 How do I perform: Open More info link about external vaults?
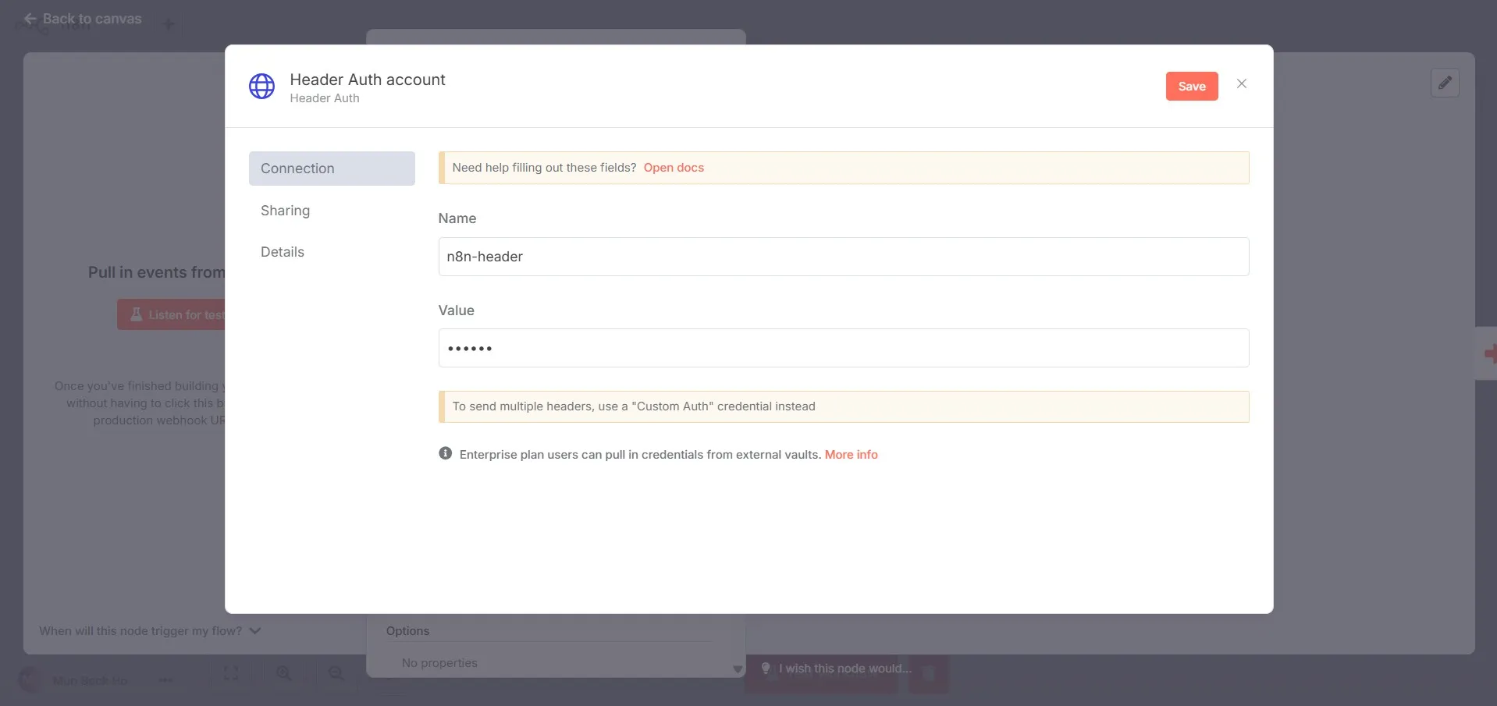tap(851, 455)
